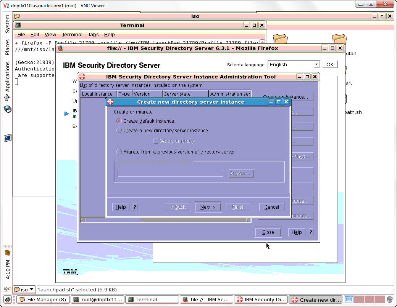397x307 pixels.
Task: Click the 4:10 PM clock
Action: pyautogui.click(x=8, y=269)
